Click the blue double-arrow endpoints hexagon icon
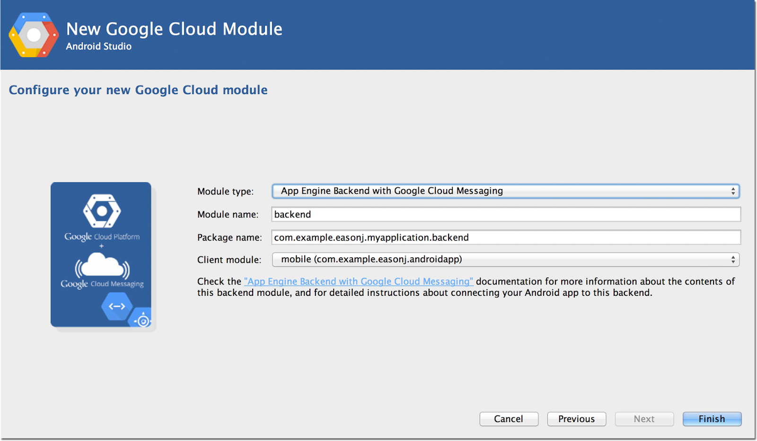This screenshot has width=757, height=441. coord(117,306)
